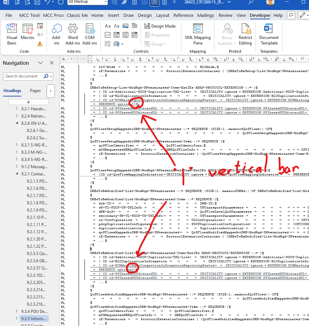The height and width of the screenshot is (326, 309).
Task: Open the XML Mapping Pane
Action: click(x=198, y=34)
